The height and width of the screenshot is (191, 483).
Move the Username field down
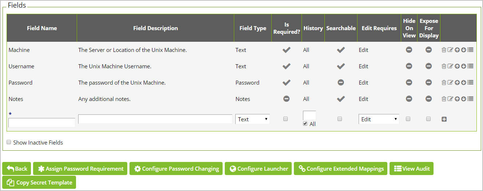coord(463,66)
